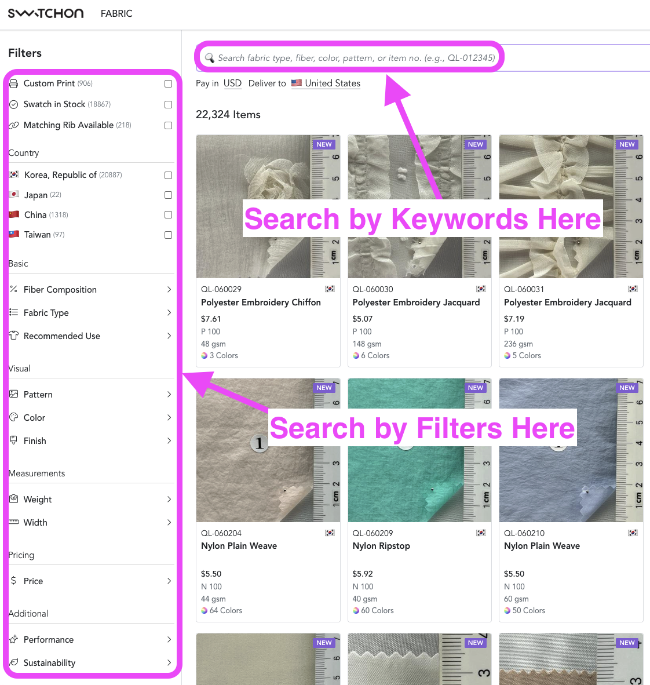Viewport: 650px width, 685px height.
Task: Click the Performance sparkle icon
Action: point(14,639)
